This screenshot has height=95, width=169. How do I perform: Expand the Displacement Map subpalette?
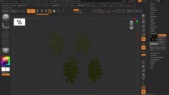(155, 53)
